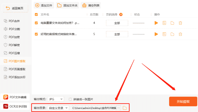Click 添加文件夹 to add a folder
This screenshot has height=112, width=198.
pos(67,6)
